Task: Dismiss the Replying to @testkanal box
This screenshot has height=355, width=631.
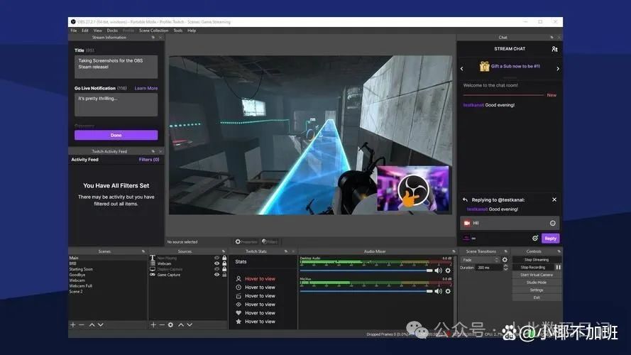Action: (x=554, y=200)
